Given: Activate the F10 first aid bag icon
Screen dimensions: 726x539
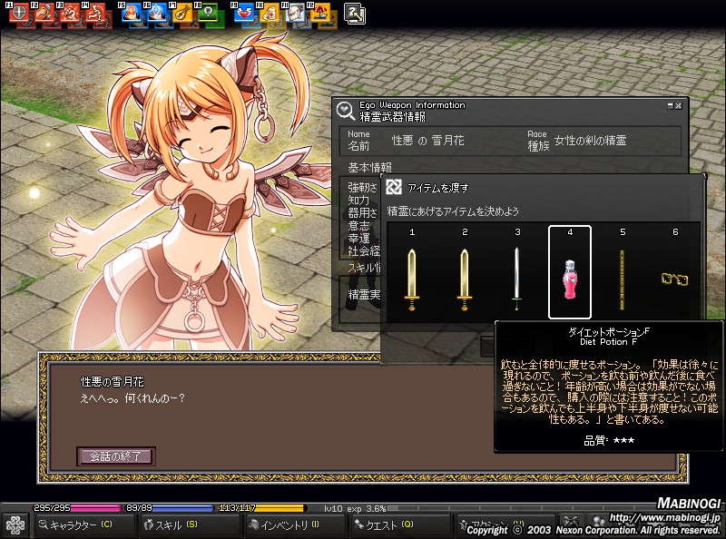Looking at the screenshot, I should pyautogui.click(x=270, y=13).
